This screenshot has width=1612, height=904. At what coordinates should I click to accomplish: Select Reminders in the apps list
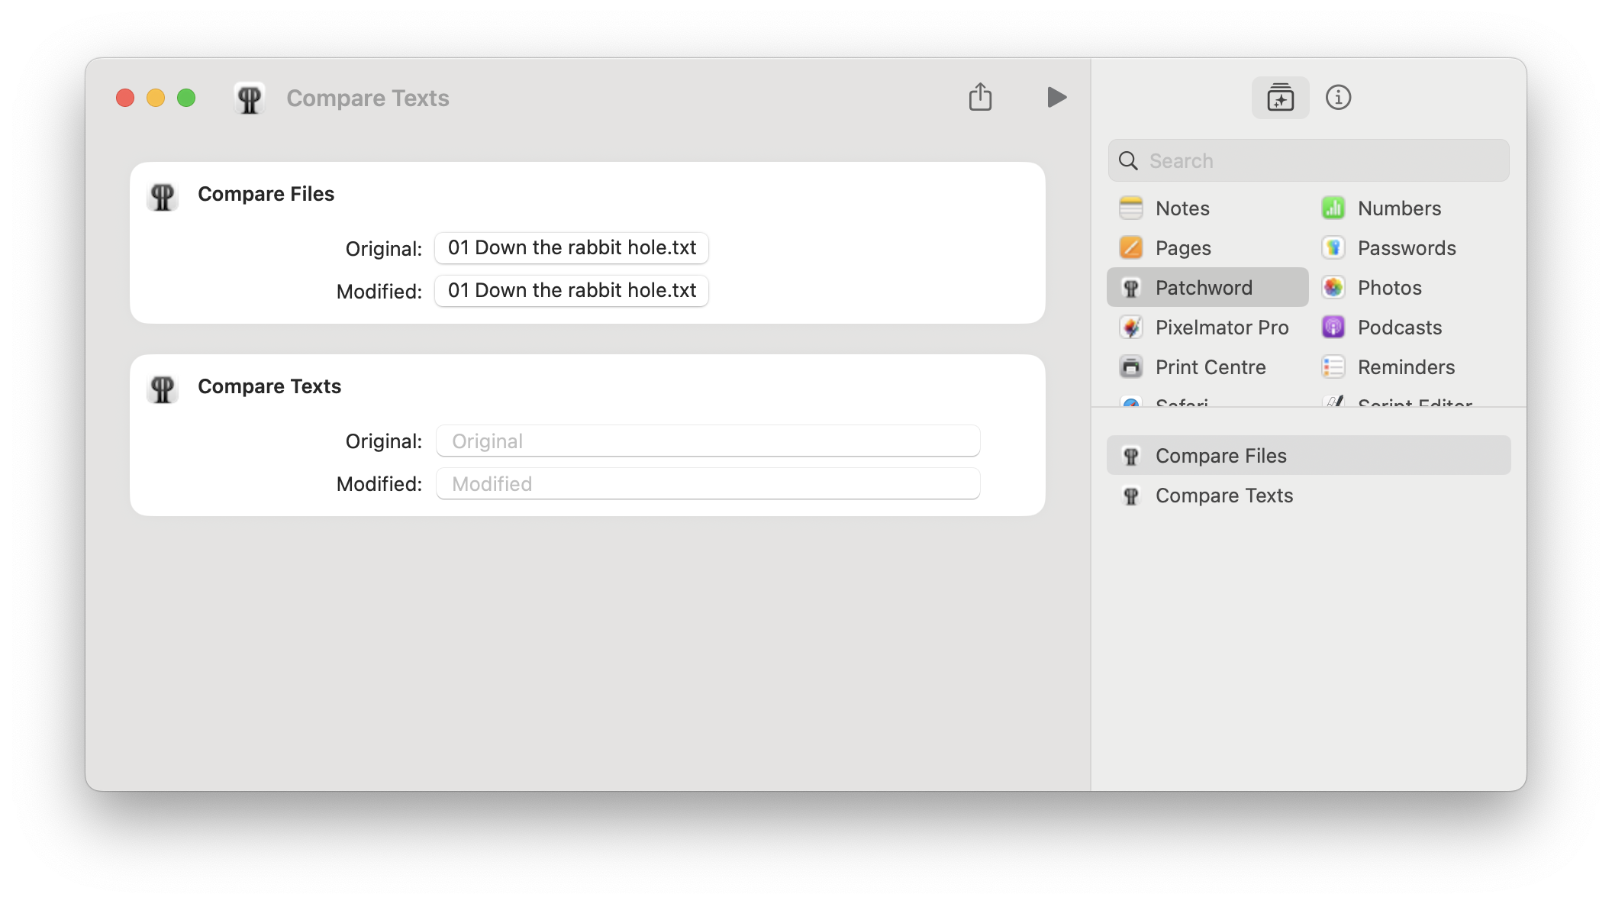point(1410,366)
